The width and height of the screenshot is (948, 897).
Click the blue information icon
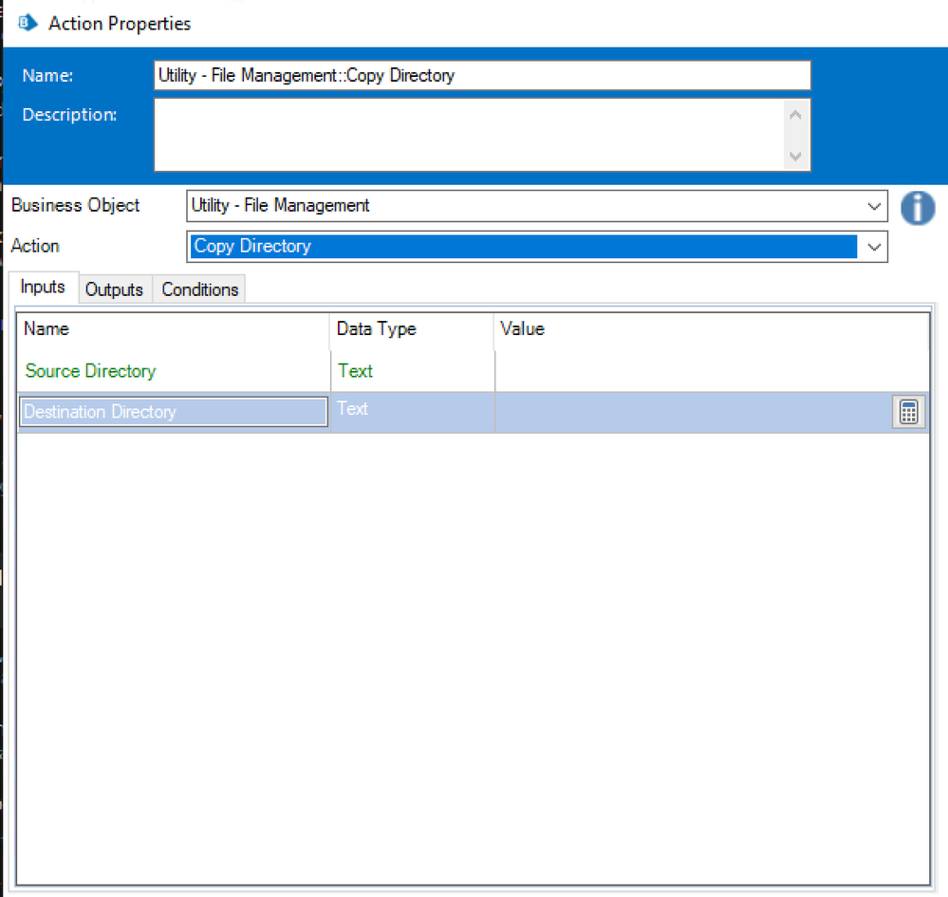[917, 207]
